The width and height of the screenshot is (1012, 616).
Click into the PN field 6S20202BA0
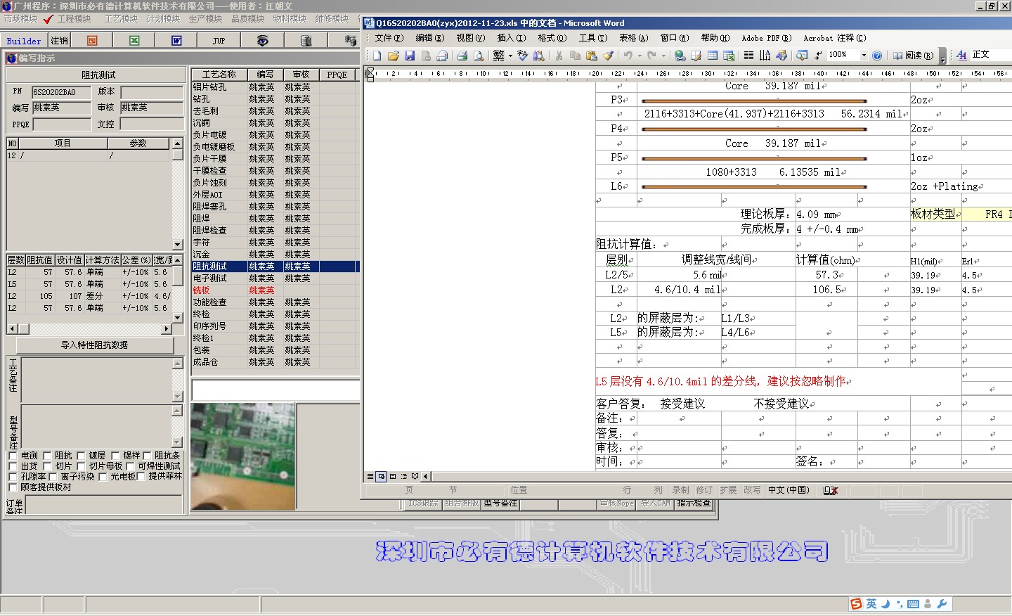pyautogui.click(x=61, y=92)
